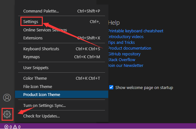
Task: Click the Manage gear icon
Action: tap(7, 113)
